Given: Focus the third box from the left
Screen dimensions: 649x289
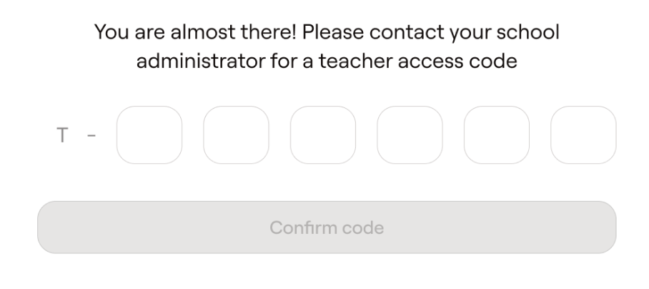Looking at the screenshot, I should 323,135.
